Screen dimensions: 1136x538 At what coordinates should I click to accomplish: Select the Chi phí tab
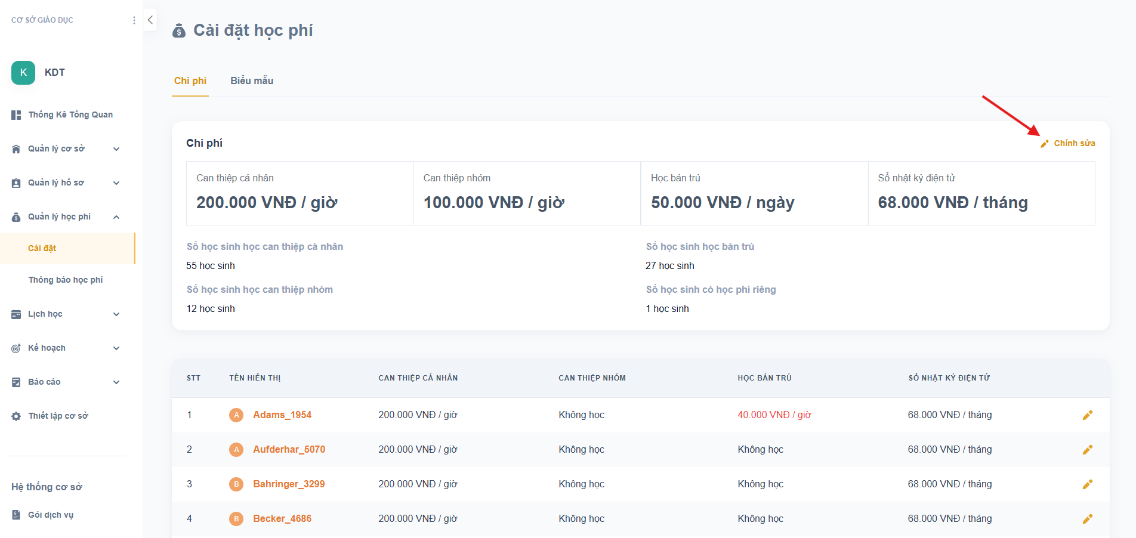(x=190, y=81)
